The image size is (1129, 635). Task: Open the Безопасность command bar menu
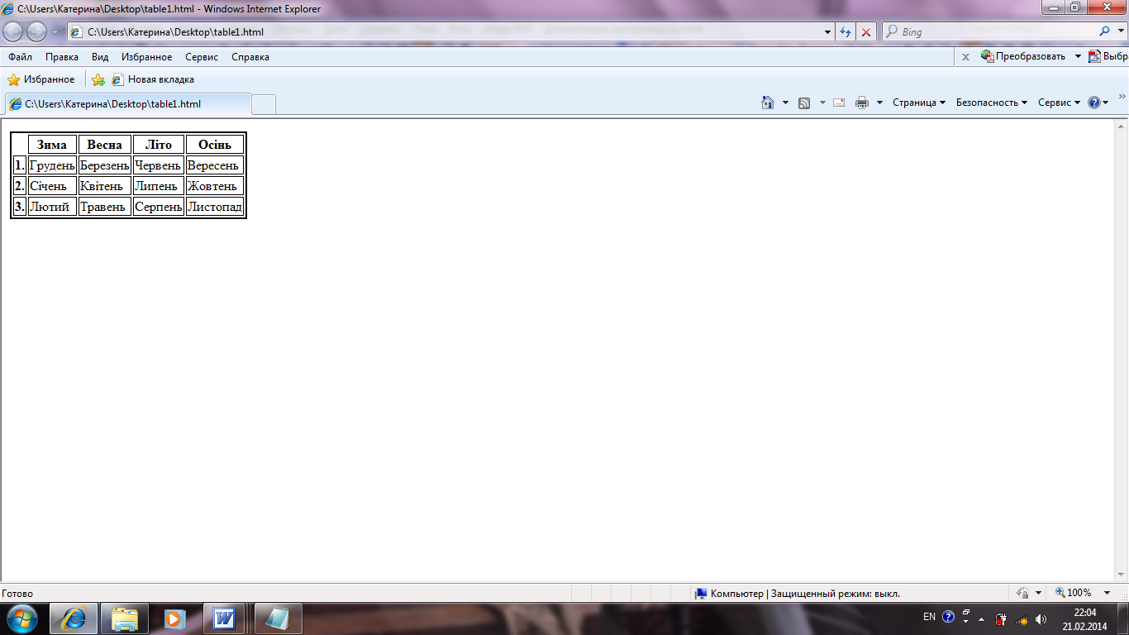tap(992, 103)
